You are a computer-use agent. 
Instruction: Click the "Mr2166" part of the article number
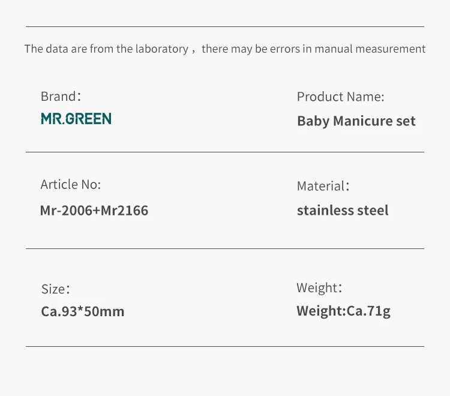(x=124, y=211)
